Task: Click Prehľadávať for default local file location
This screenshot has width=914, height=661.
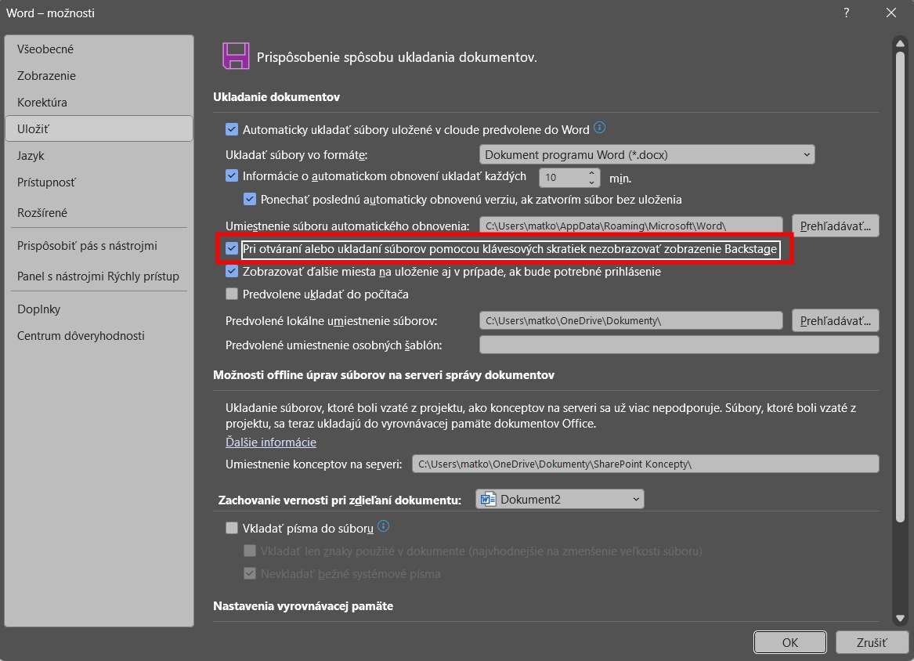Action: [x=836, y=320]
